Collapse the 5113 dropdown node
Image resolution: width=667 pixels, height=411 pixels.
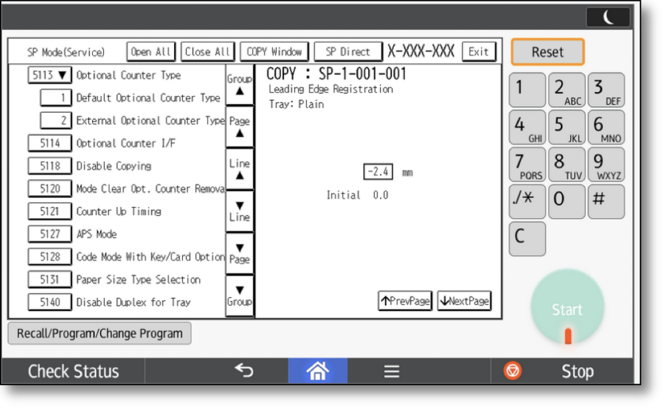[x=50, y=75]
